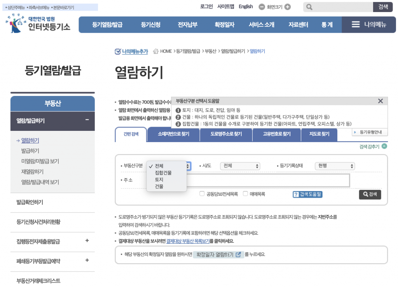Click the HOME house icon in breadcrumb
Image resolution: width=398 pixels, height=287 pixels.
click(155, 51)
